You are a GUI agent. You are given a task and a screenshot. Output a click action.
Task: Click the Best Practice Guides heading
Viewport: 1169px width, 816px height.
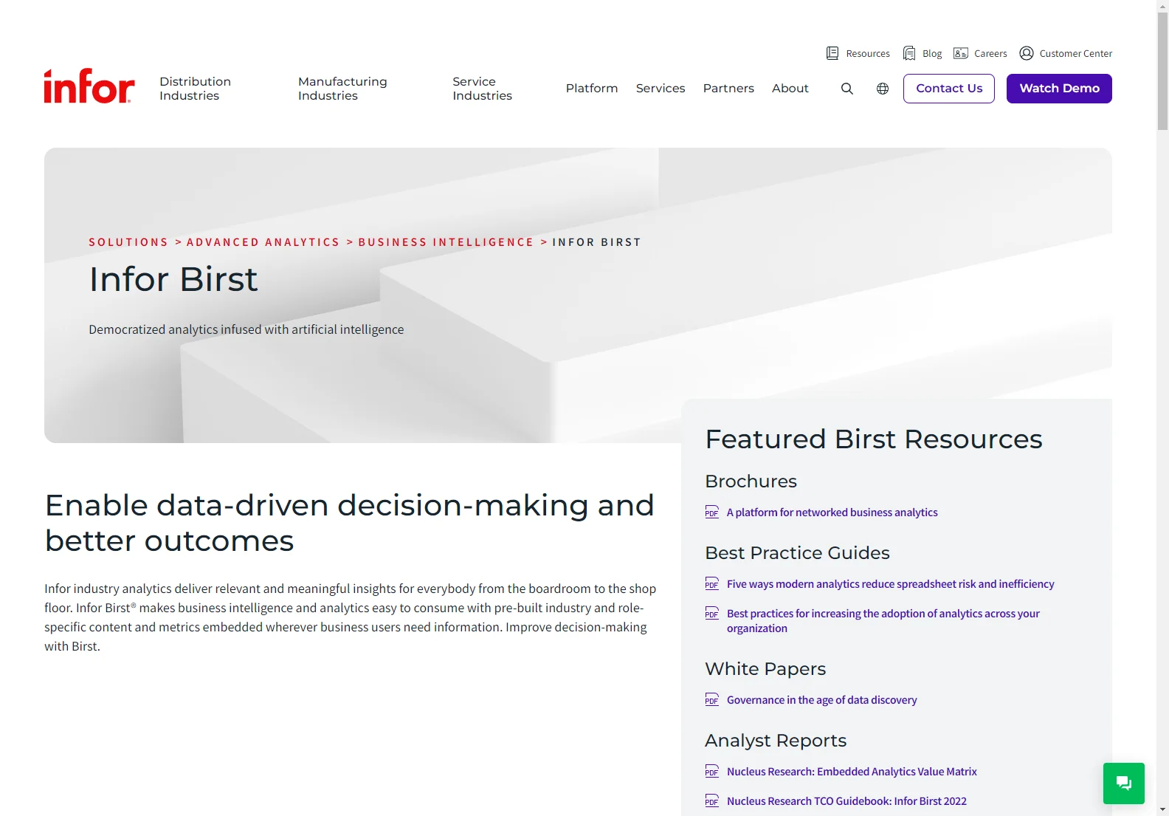(x=798, y=553)
